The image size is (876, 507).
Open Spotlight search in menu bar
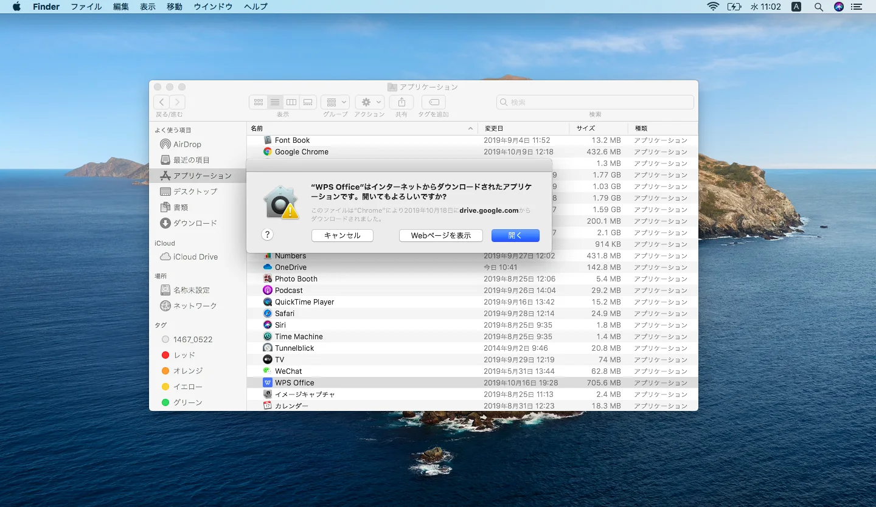pos(819,7)
